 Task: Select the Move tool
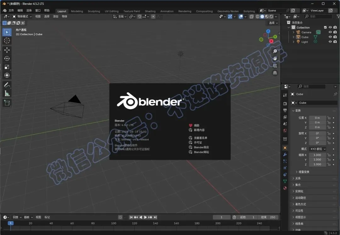point(7,50)
